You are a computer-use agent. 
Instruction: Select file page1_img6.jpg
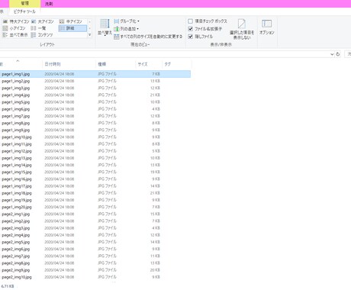tap(95, 109)
